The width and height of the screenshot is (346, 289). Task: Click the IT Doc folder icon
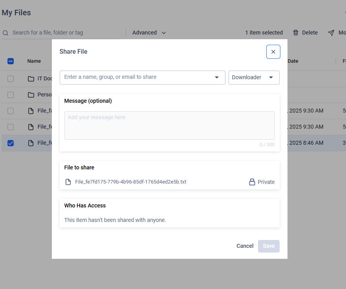(31, 79)
